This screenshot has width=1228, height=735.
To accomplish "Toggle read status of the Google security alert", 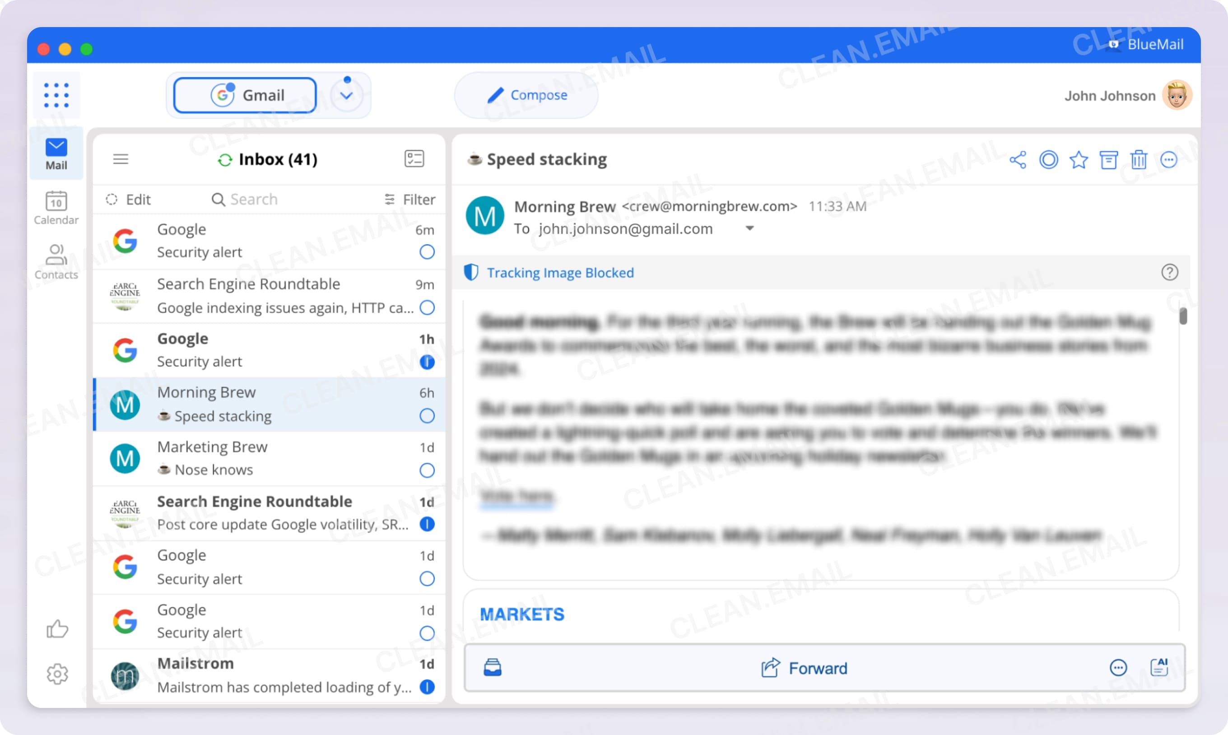I will pyautogui.click(x=427, y=251).
